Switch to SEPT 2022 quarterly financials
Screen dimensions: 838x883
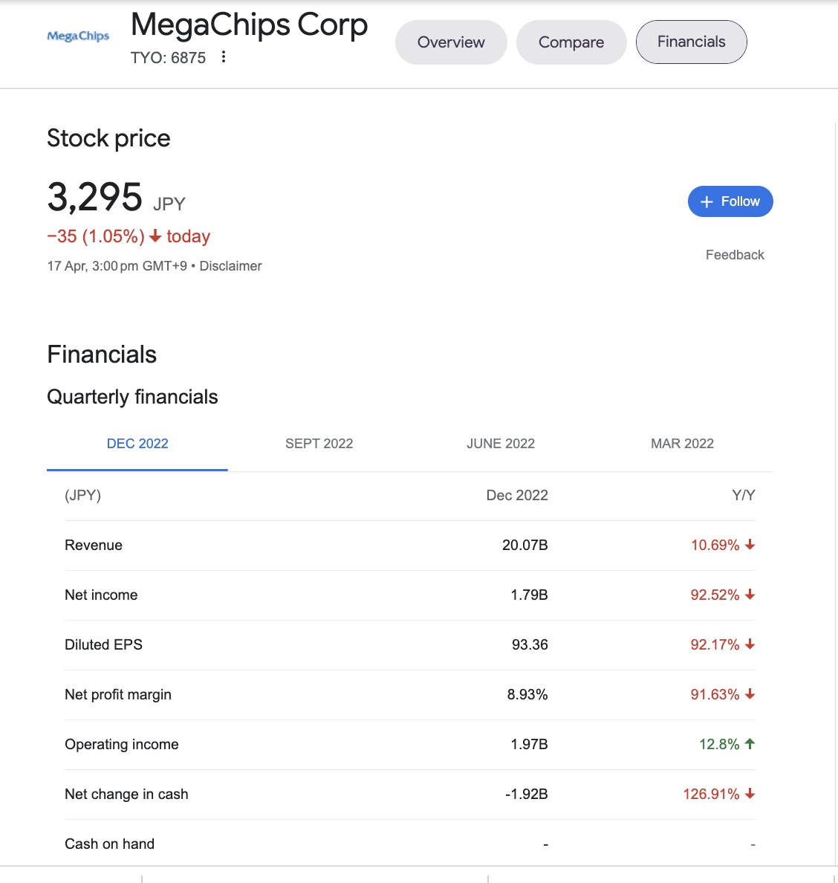click(x=319, y=444)
